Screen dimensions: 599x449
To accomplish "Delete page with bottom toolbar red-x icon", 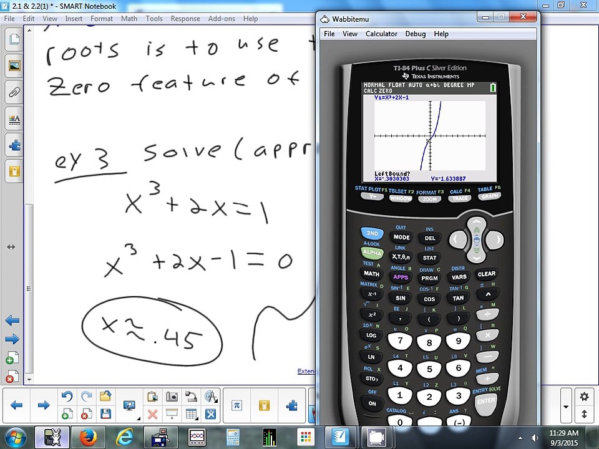I will click(86, 414).
